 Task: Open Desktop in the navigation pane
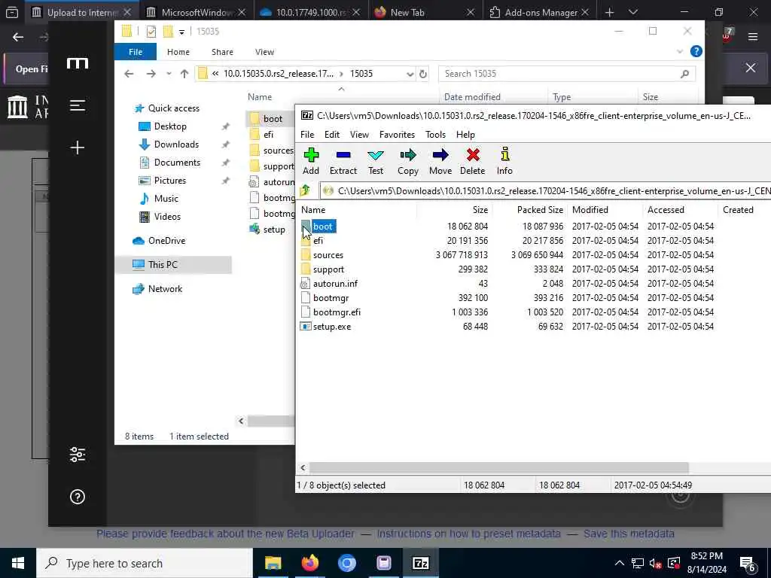coord(163,126)
